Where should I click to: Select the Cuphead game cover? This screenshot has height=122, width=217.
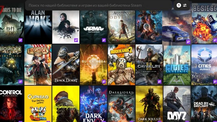pos(38,104)
